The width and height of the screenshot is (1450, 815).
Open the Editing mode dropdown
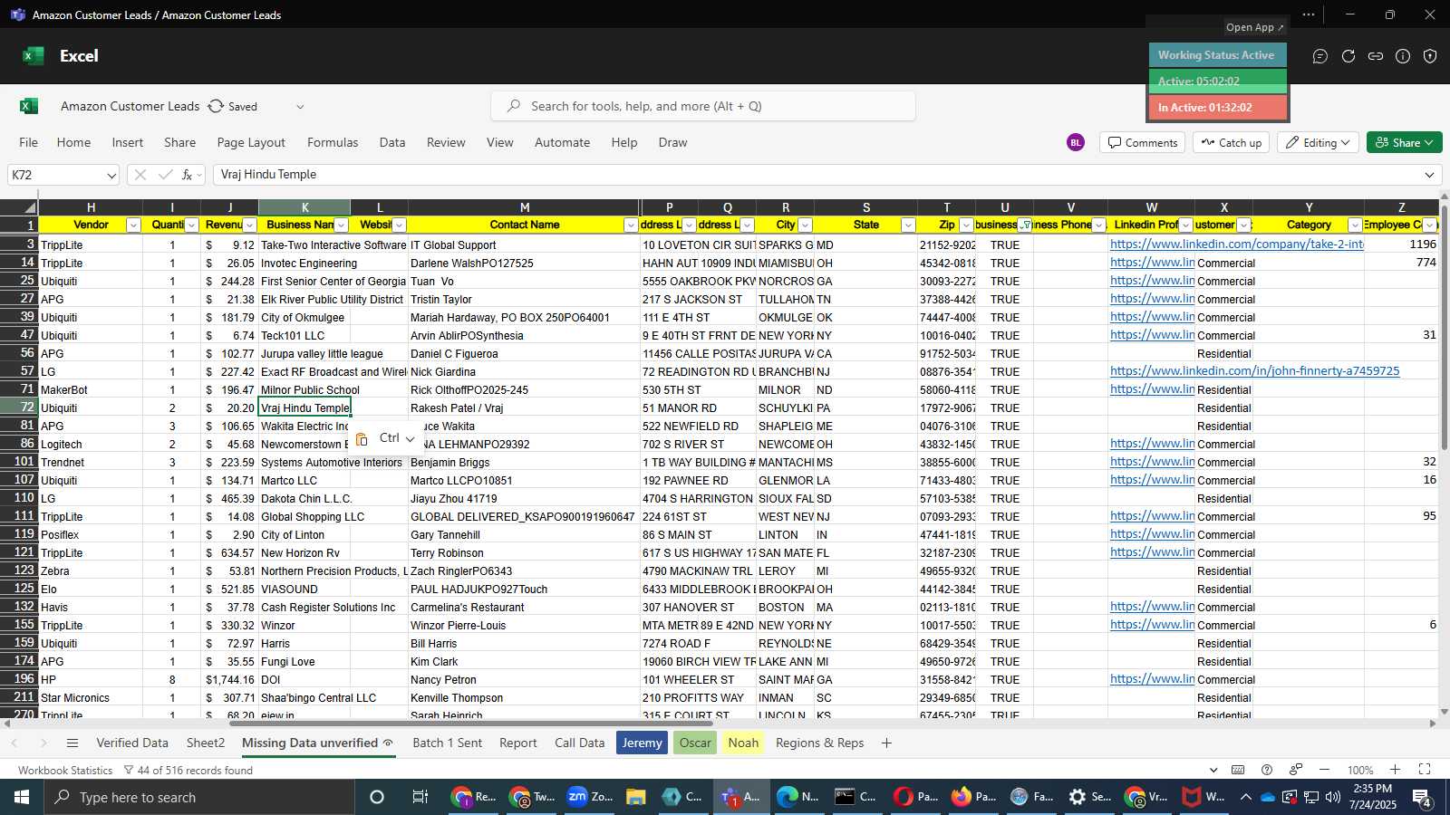[x=1319, y=142]
